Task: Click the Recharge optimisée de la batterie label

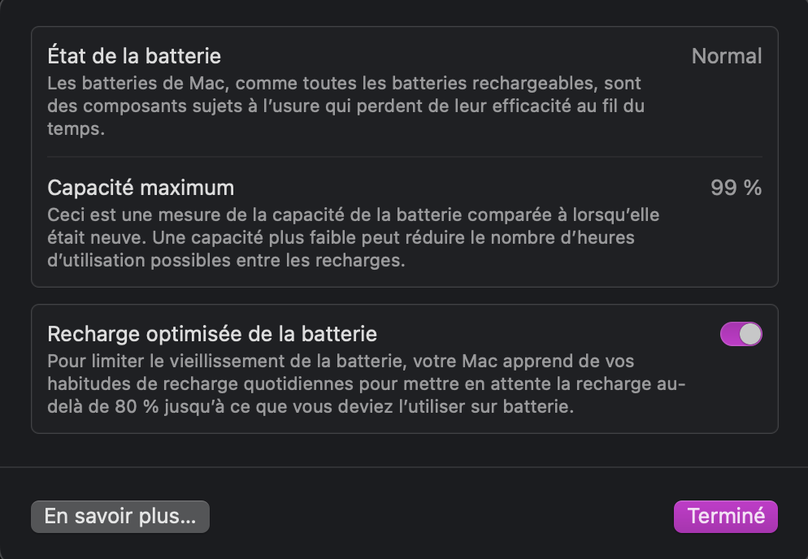Action: [x=212, y=334]
